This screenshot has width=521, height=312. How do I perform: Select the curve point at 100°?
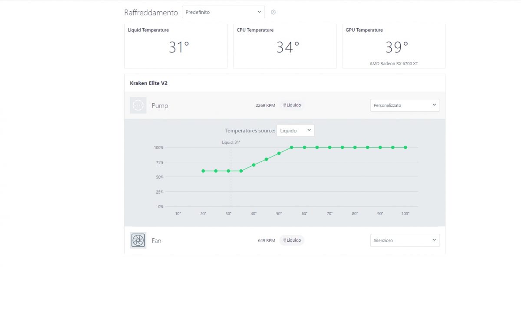click(406, 148)
